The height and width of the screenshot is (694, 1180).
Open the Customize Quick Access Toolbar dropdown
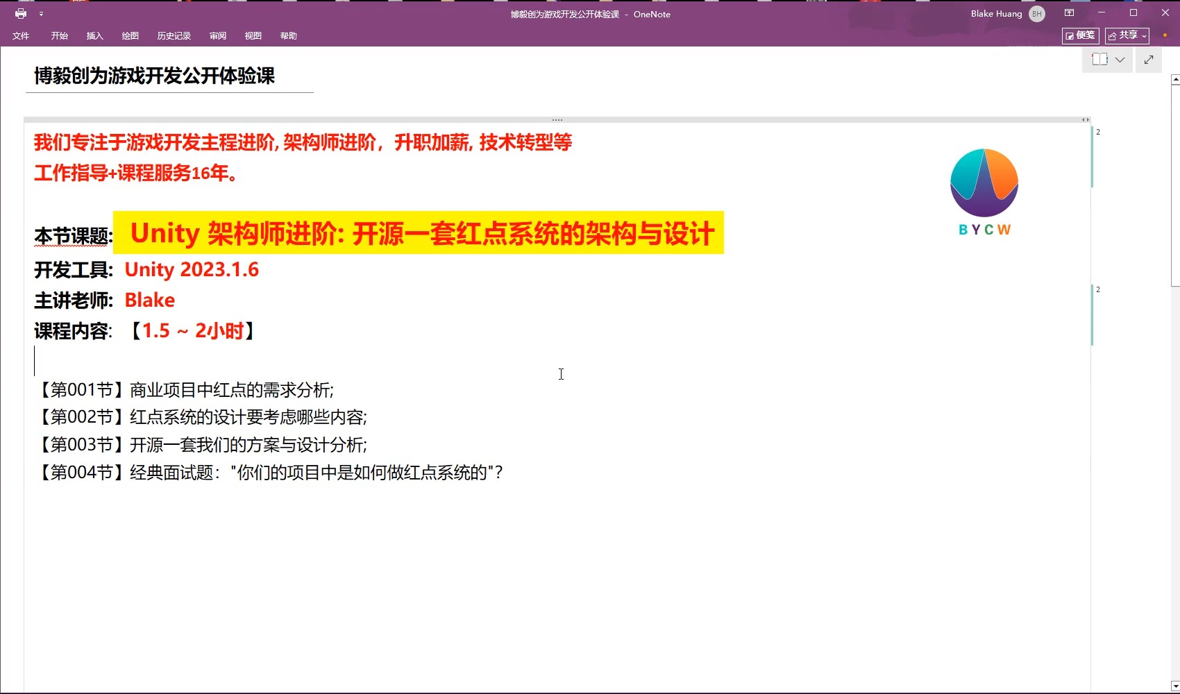pos(42,14)
